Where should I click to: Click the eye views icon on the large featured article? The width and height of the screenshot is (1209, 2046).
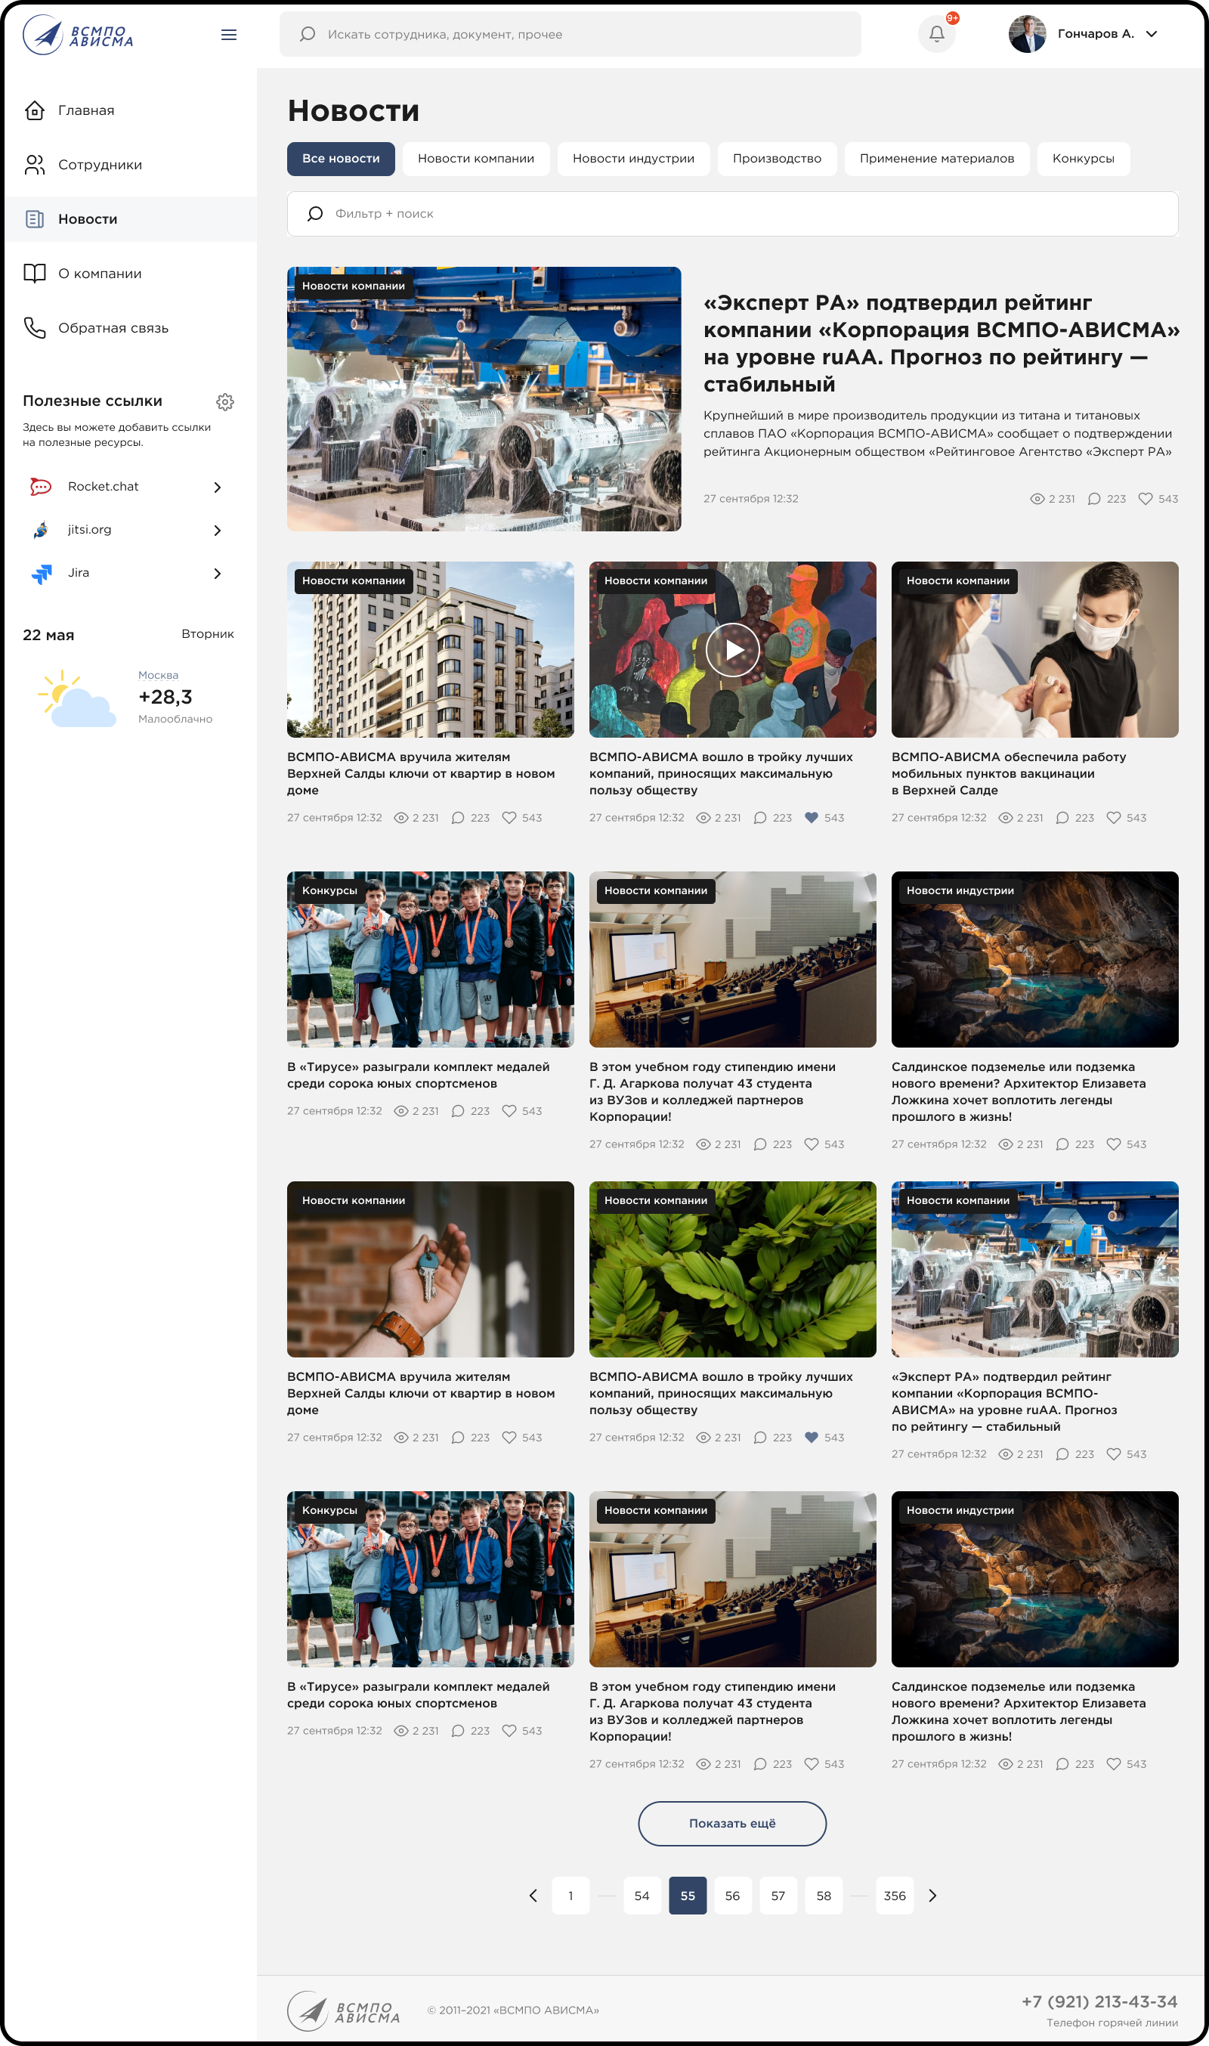[1037, 499]
